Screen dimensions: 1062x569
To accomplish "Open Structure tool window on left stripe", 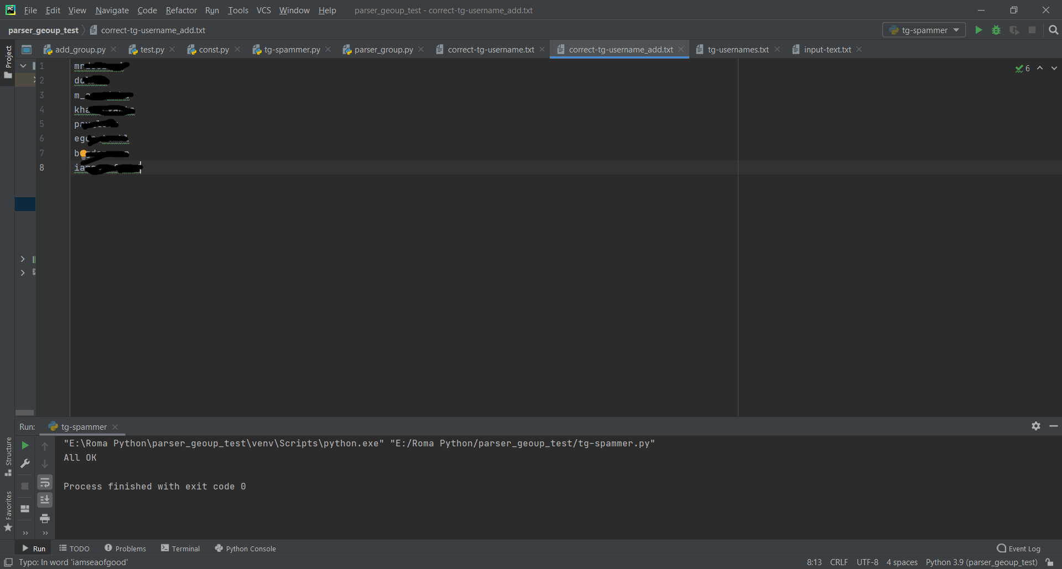I will coord(8,456).
